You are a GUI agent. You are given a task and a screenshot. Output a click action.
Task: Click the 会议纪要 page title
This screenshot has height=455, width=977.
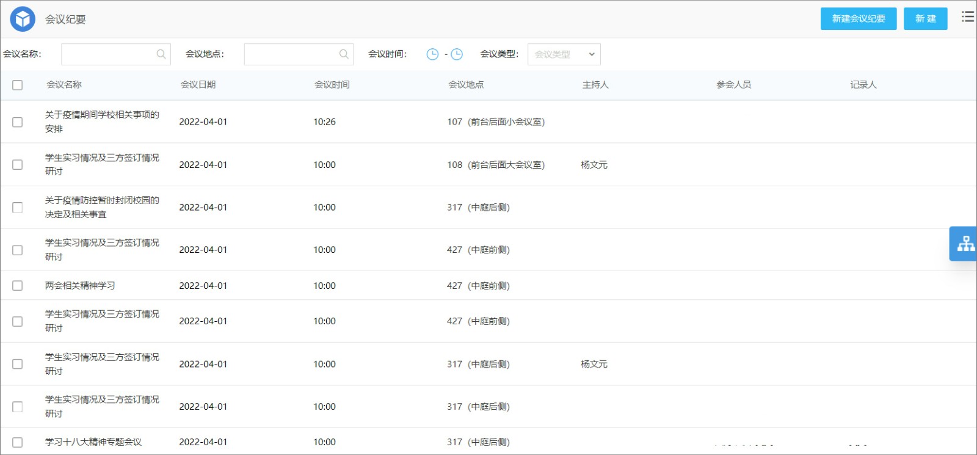click(x=65, y=20)
